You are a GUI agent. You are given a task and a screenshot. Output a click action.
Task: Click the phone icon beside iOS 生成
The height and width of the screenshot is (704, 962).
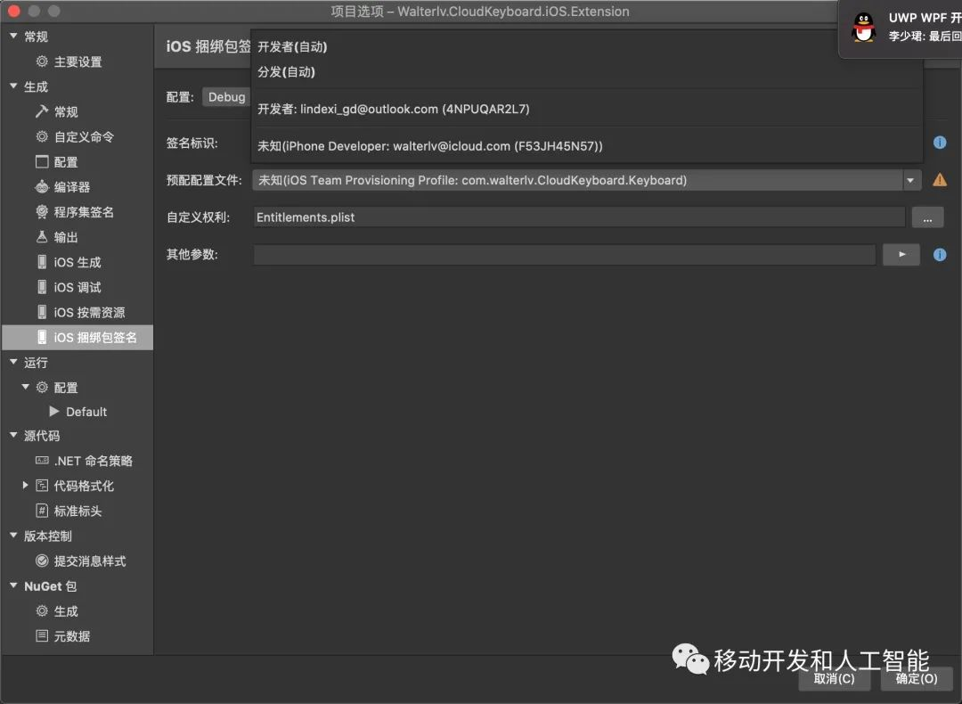(42, 262)
